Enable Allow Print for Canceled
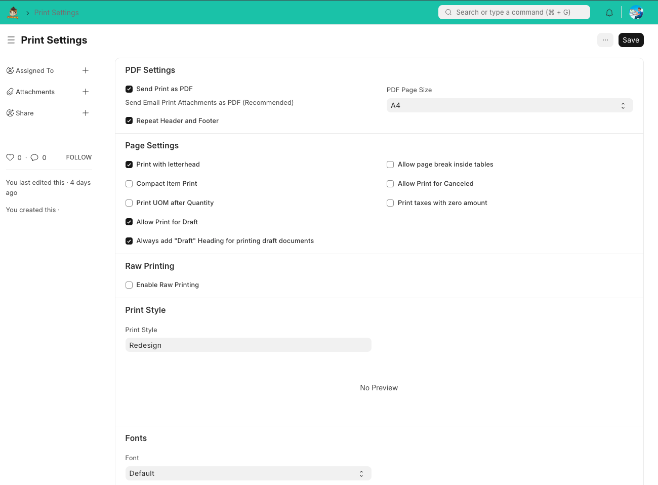The height and width of the screenshot is (485, 658). tap(390, 184)
